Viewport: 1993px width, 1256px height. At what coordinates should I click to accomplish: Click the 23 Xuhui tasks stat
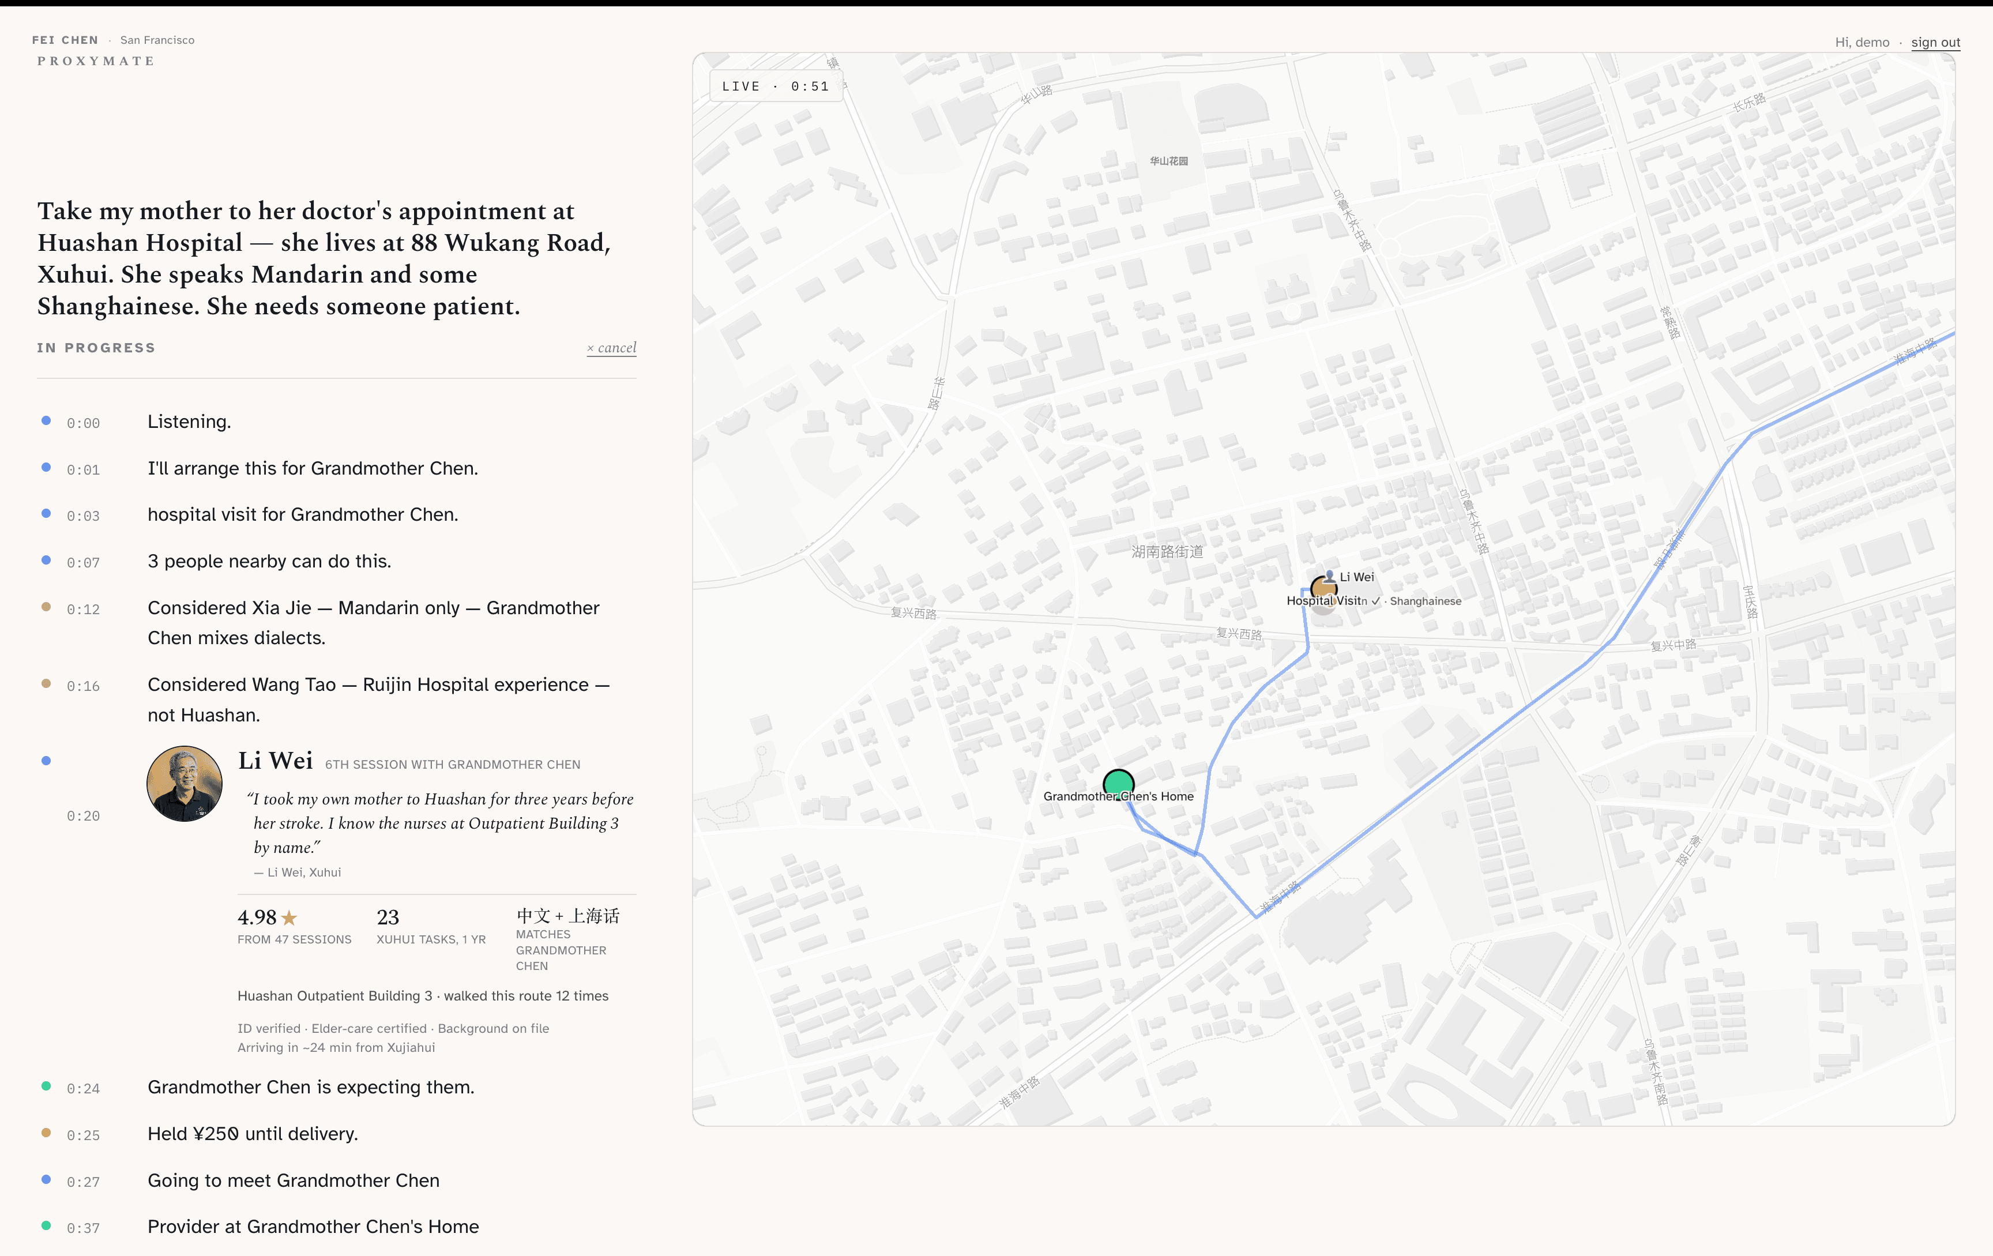[430, 926]
